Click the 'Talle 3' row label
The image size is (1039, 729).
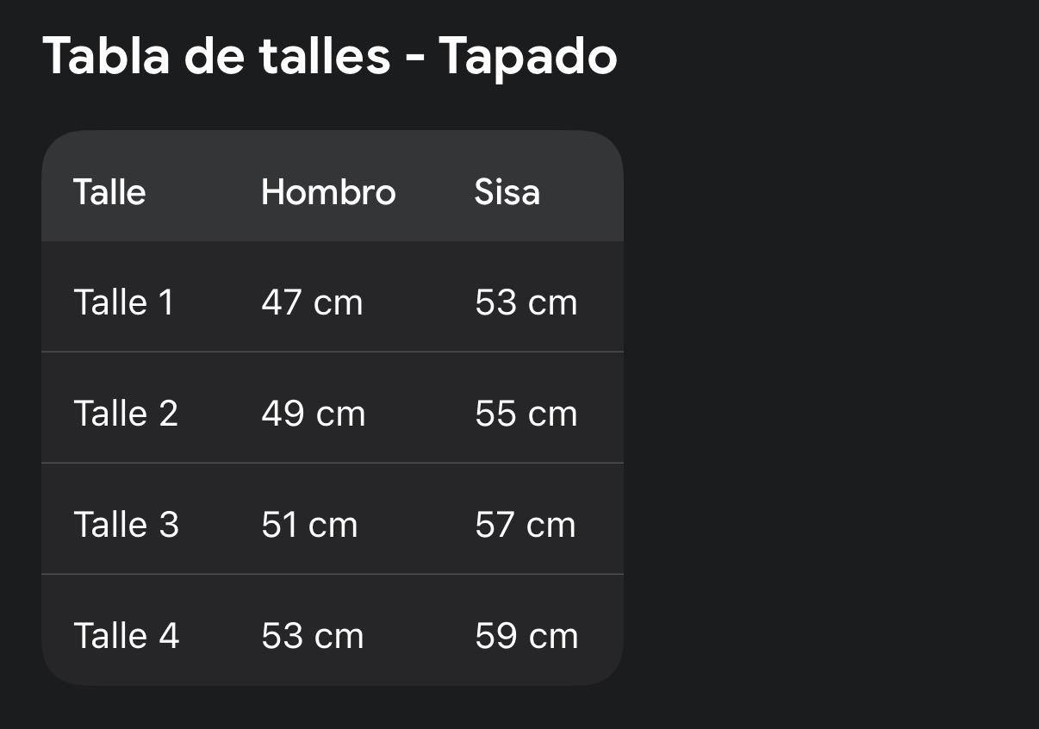tap(126, 525)
